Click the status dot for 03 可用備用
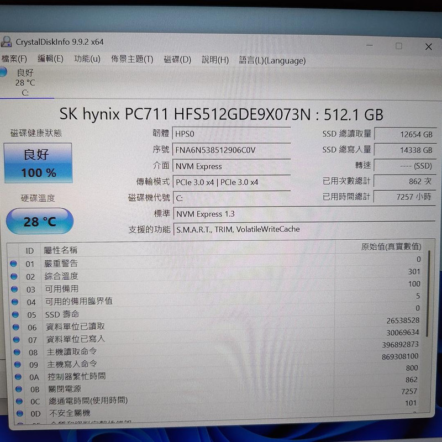The image size is (442, 442). (x=14, y=289)
